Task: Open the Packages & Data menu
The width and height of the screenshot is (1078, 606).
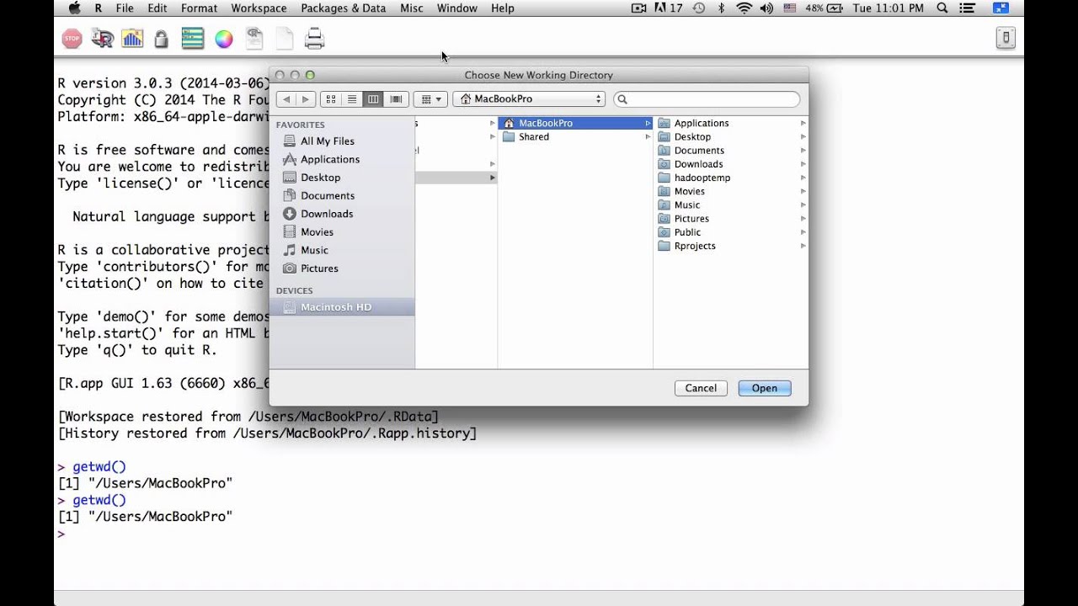Action: [x=344, y=8]
